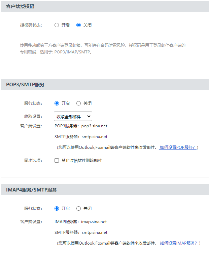Select 关闭 under POP3/SMTP服务 service status
This screenshot has width=209, height=254.
79,103
